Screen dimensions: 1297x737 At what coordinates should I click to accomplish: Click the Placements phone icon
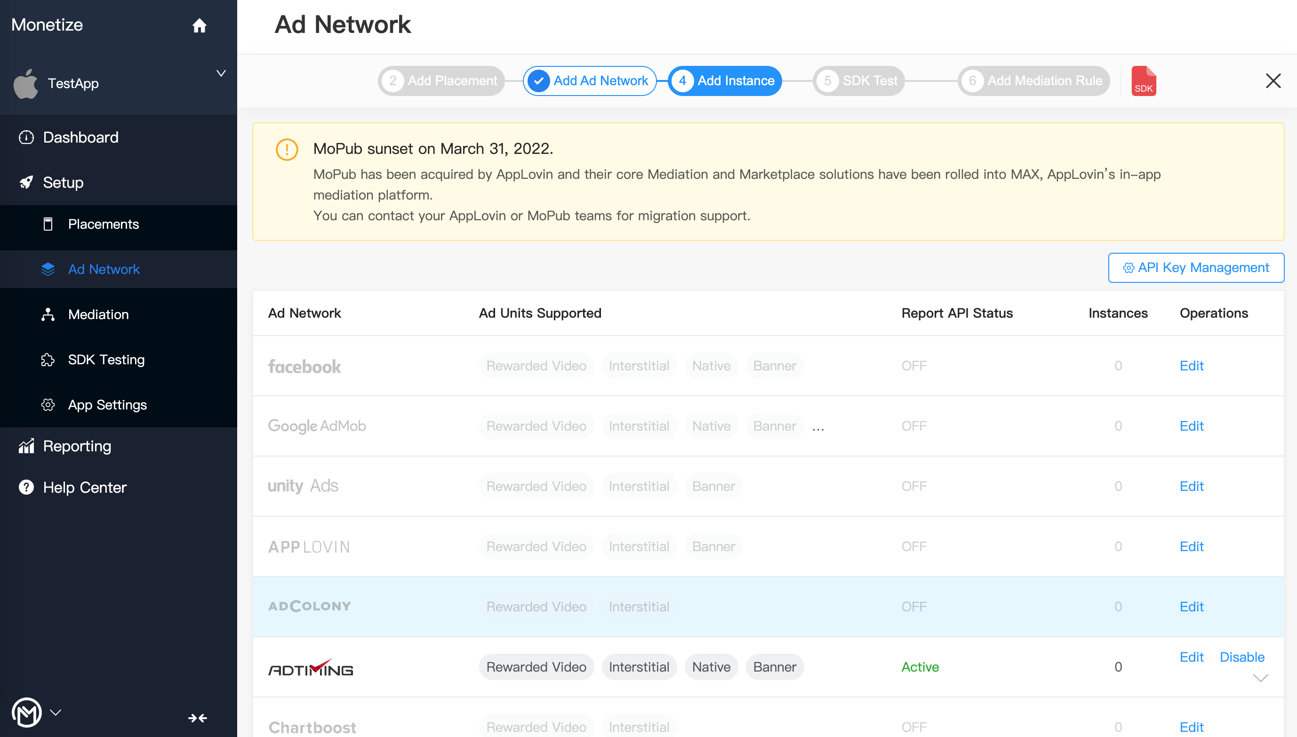(48, 224)
